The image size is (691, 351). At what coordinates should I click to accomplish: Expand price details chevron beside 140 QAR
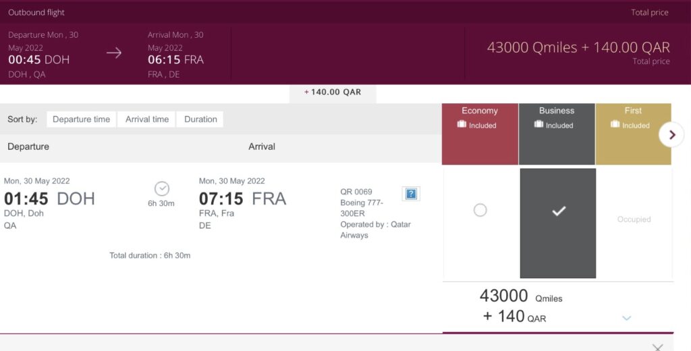[x=626, y=318]
